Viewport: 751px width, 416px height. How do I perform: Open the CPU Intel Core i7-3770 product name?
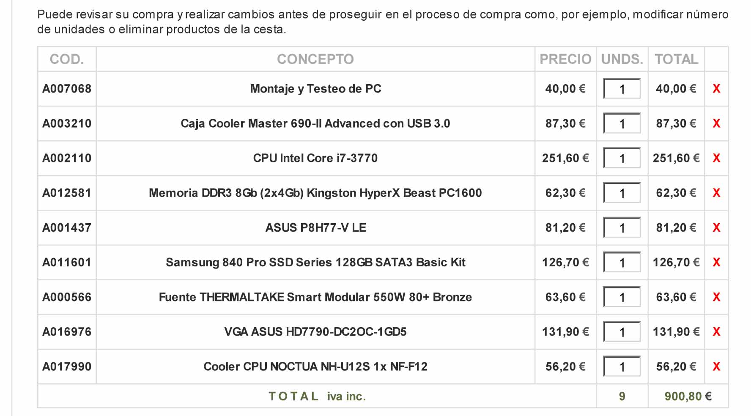pos(315,158)
